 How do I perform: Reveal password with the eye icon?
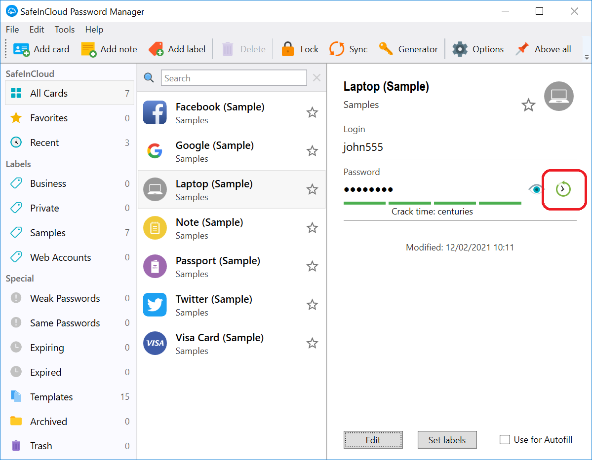tap(535, 188)
